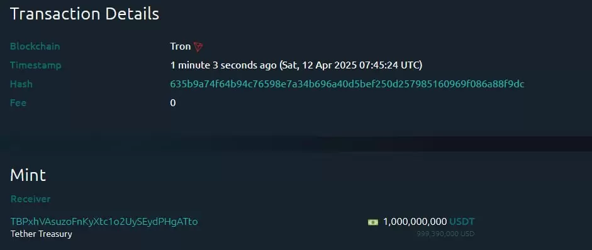The image size is (592, 250).
Task: Open the transaction hash link
Action: pyautogui.click(x=347, y=84)
